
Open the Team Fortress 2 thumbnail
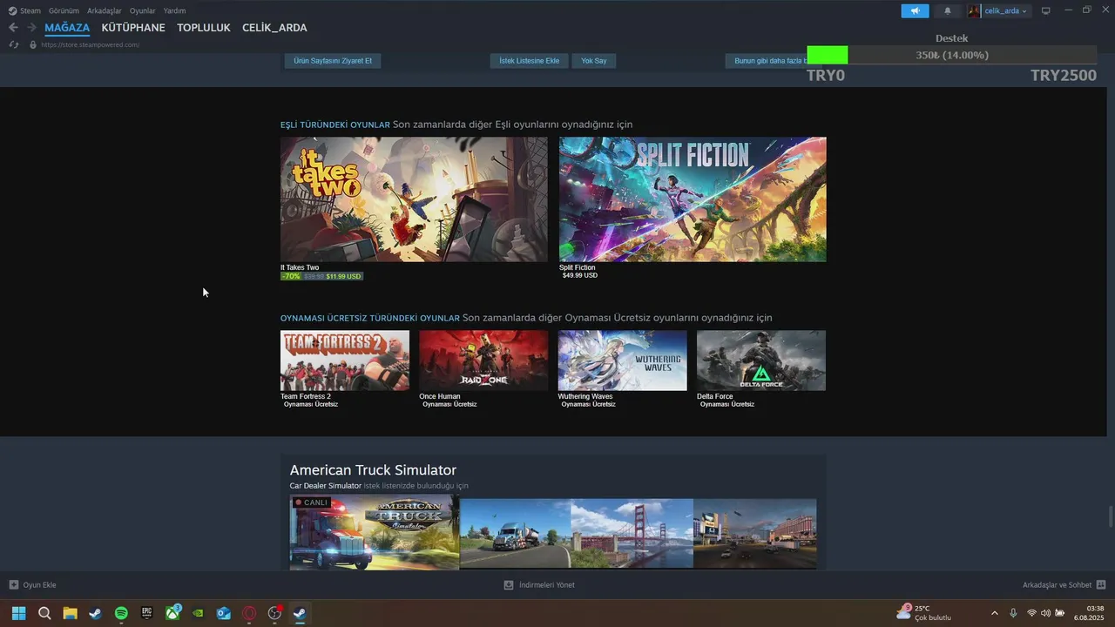tap(345, 361)
